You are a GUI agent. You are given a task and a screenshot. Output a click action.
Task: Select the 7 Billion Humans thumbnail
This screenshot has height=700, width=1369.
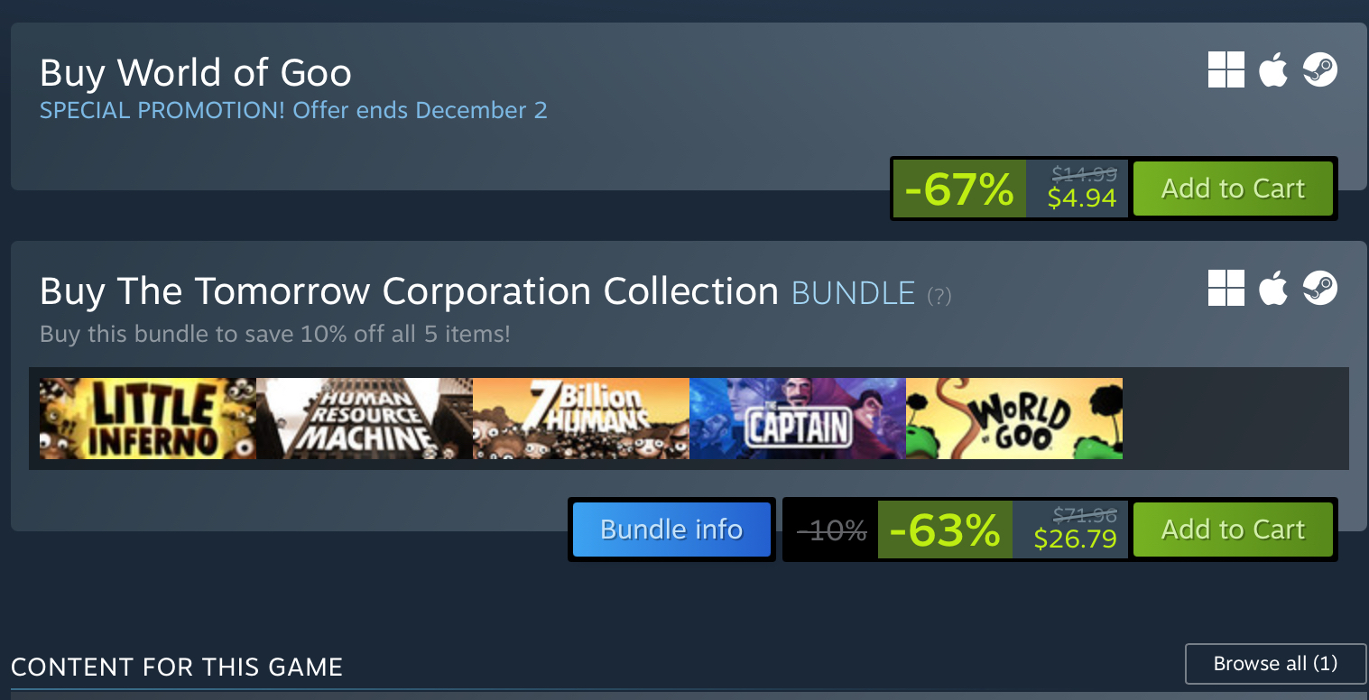(581, 419)
